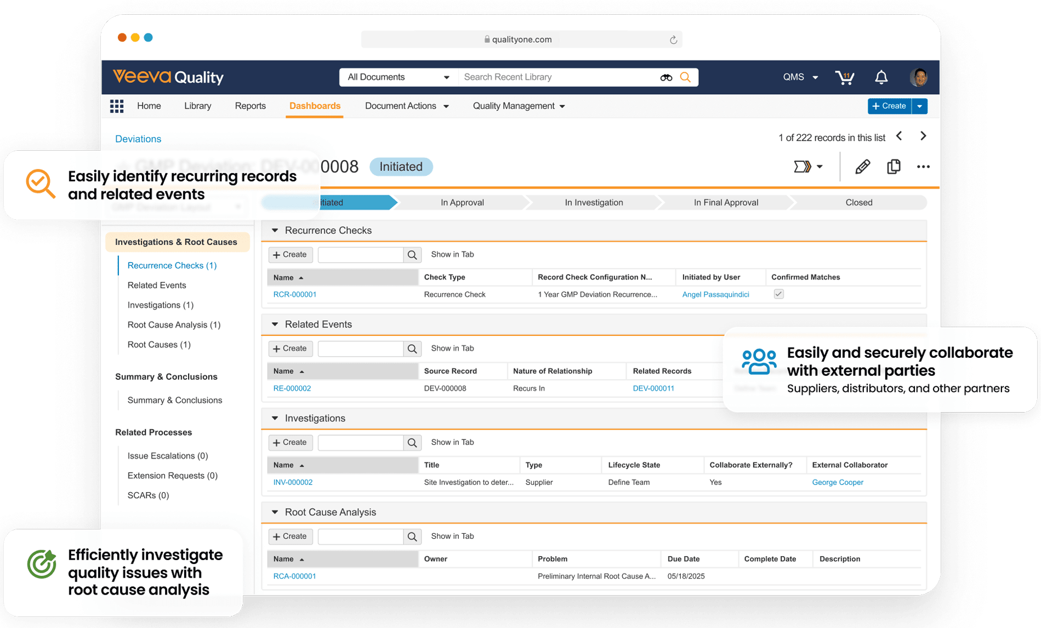
Task: Go to the Reports tab
Action: point(250,106)
